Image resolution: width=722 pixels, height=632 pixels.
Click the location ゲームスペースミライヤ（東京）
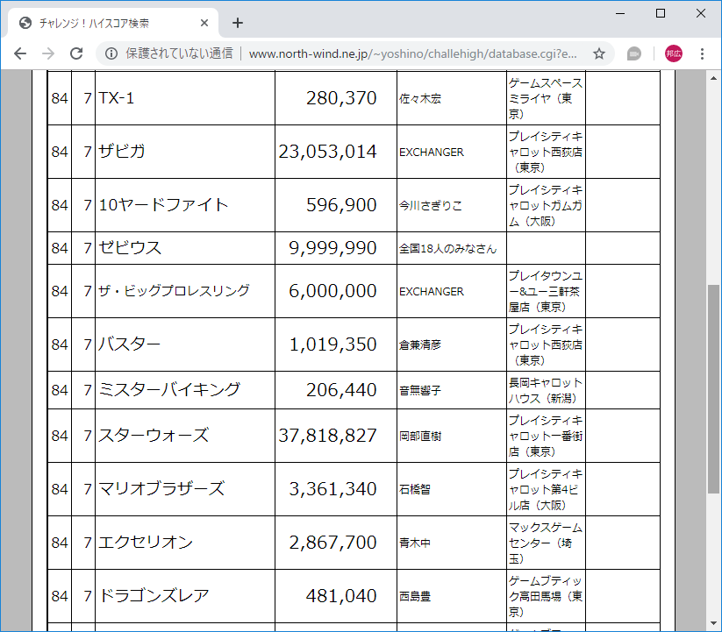[544, 98]
